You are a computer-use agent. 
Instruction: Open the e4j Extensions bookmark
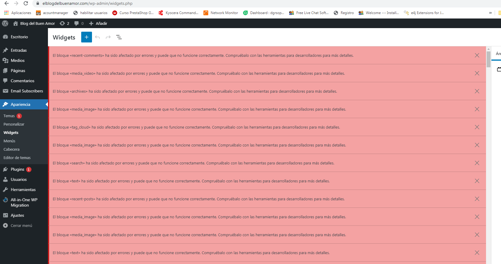(x=424, y=13)
